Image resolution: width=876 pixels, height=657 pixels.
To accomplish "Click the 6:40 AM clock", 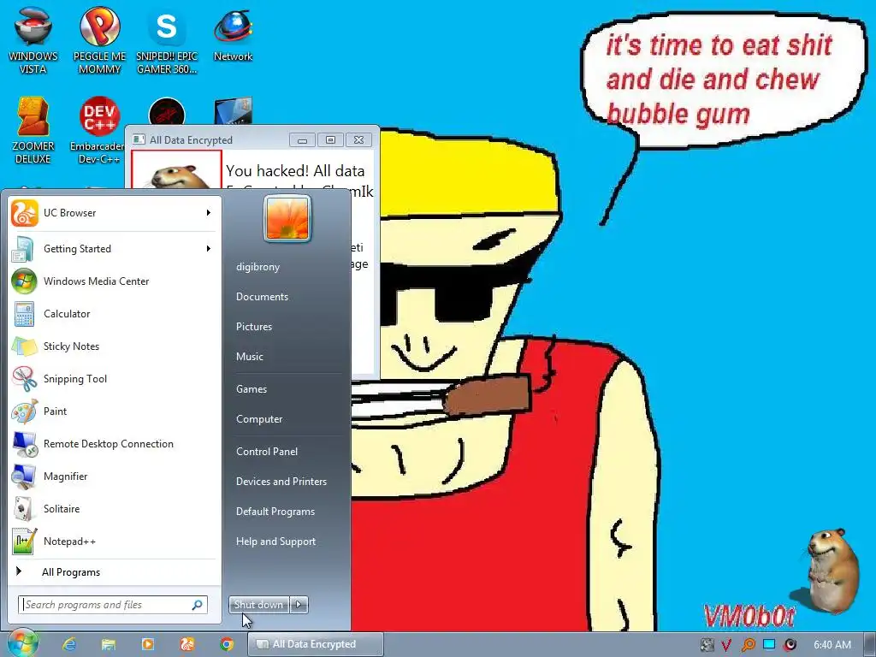I will (x=832, y=645).
